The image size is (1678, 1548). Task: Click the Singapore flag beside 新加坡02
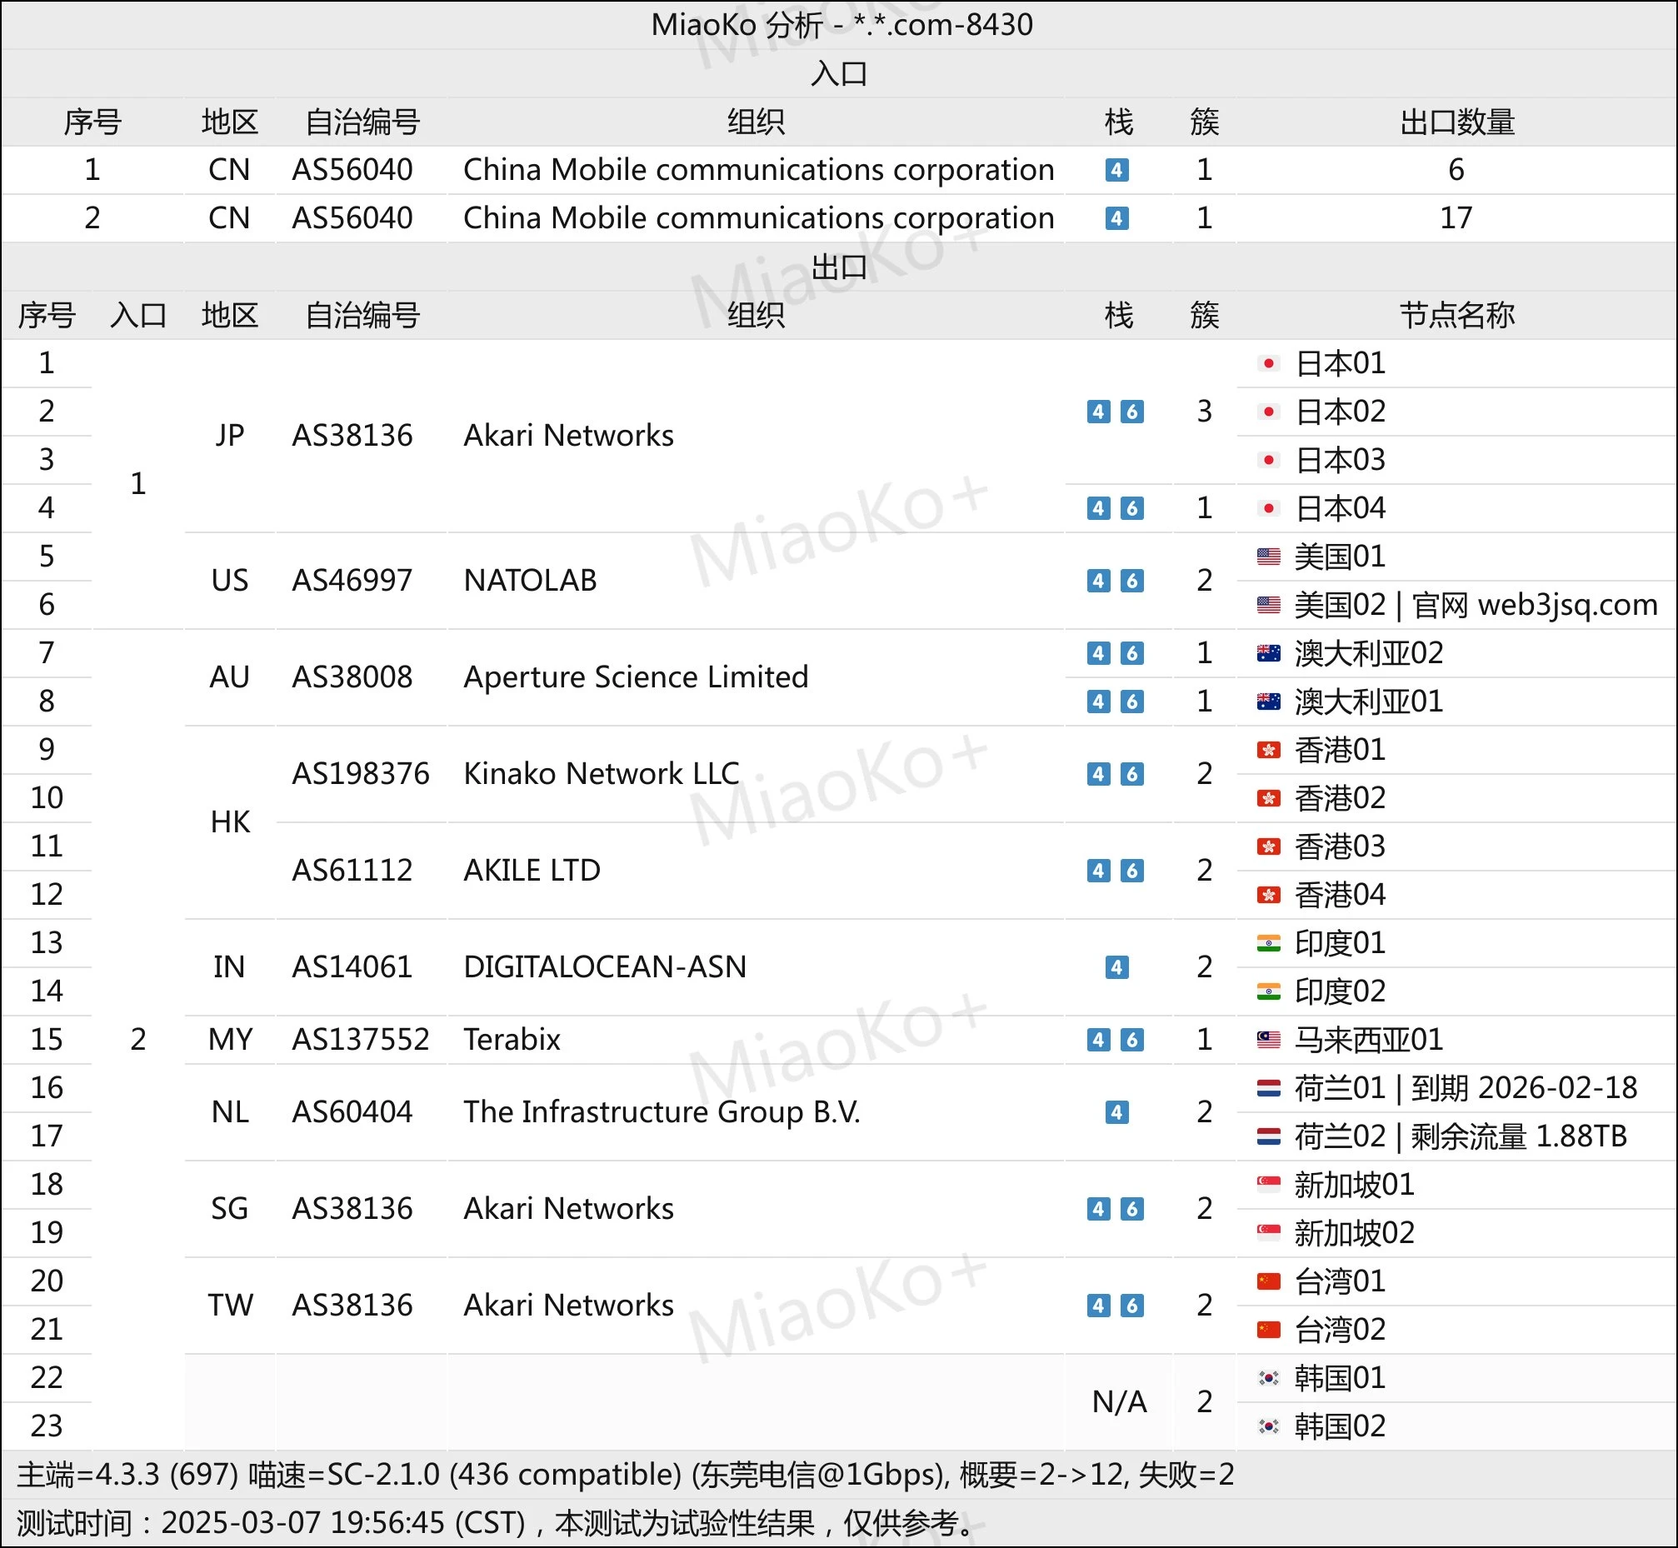coord(1268,1233)
